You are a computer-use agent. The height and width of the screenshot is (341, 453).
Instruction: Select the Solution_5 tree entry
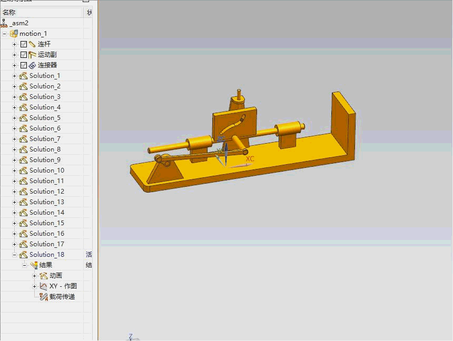(45, 118)
